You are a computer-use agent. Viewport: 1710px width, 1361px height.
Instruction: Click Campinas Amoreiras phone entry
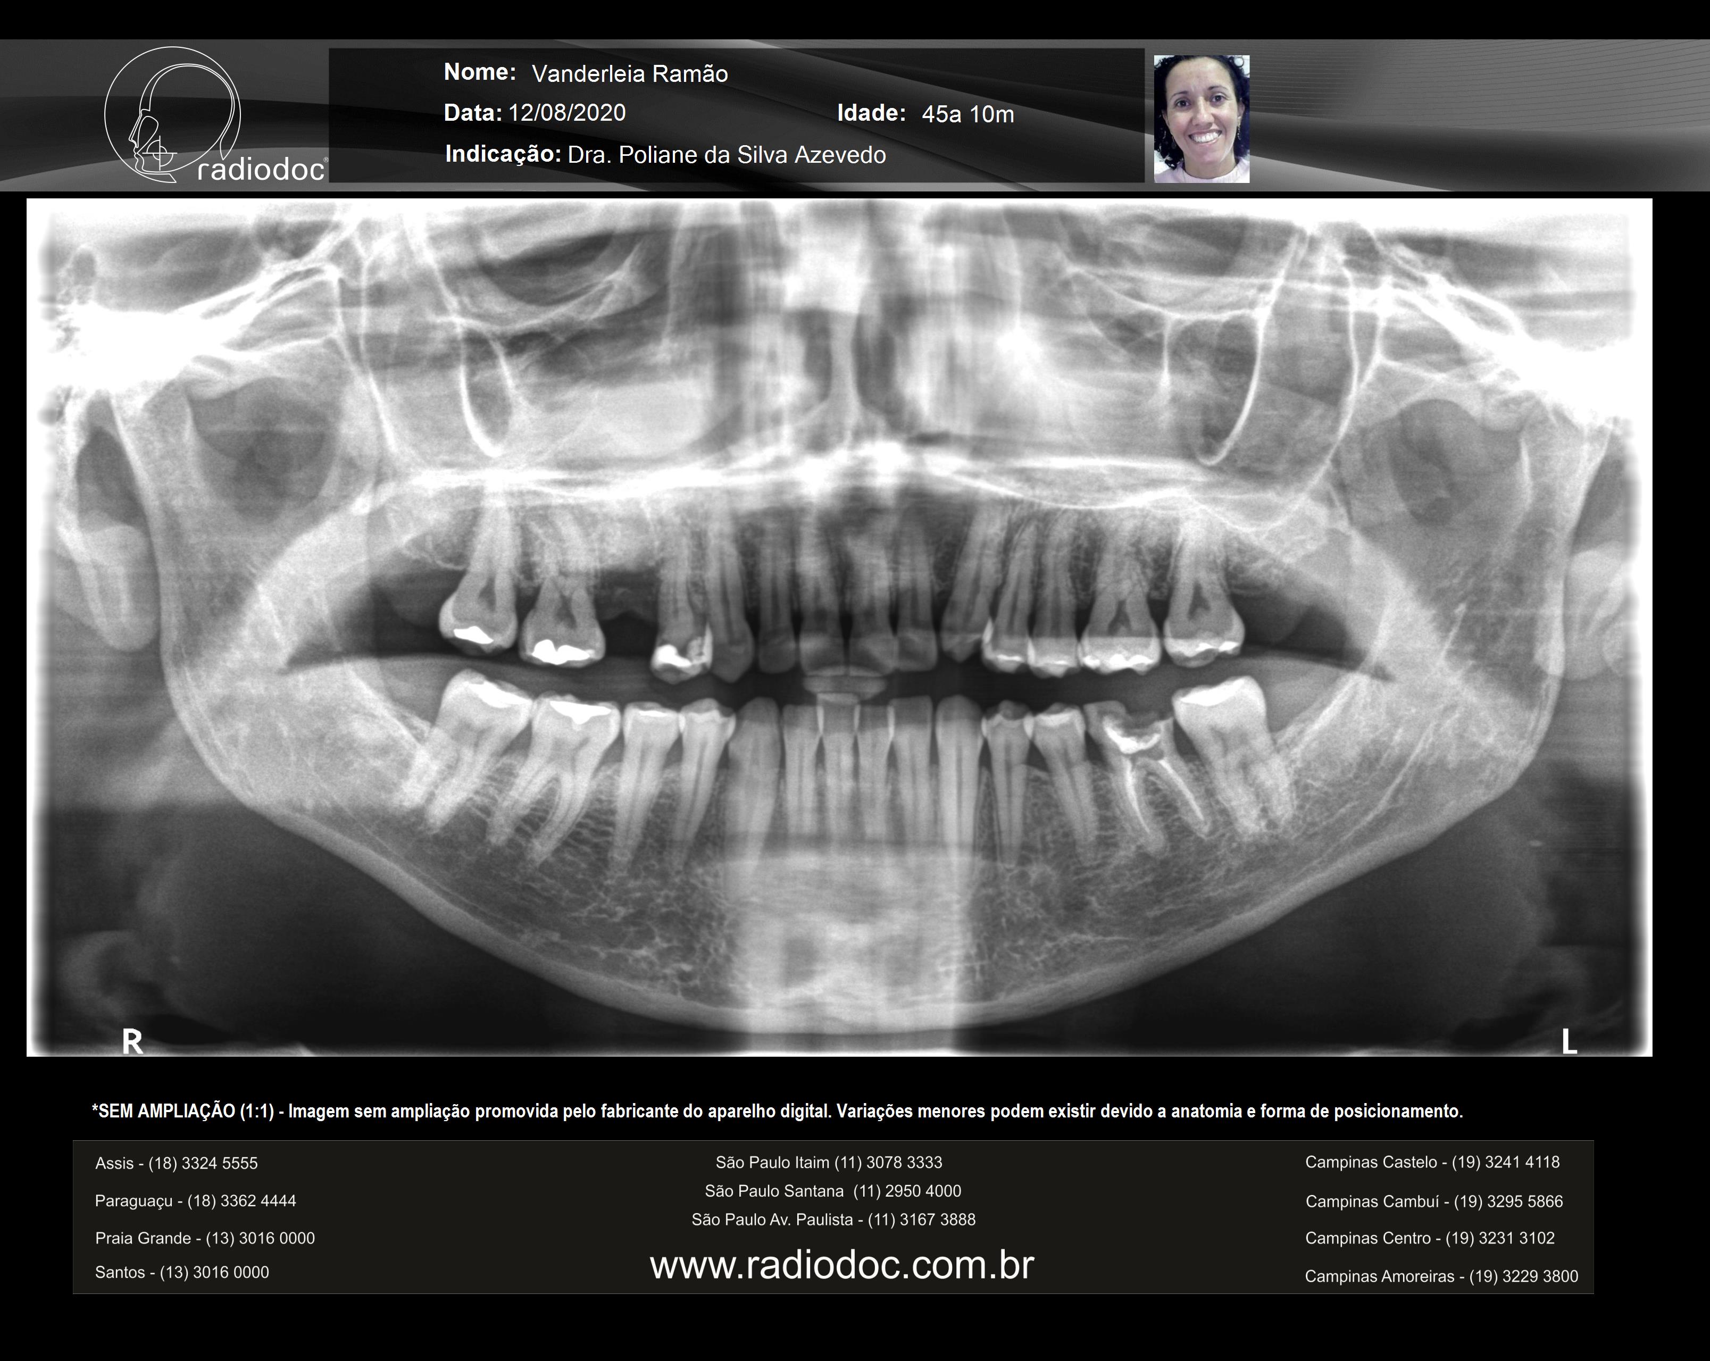coord(1441,1276)
